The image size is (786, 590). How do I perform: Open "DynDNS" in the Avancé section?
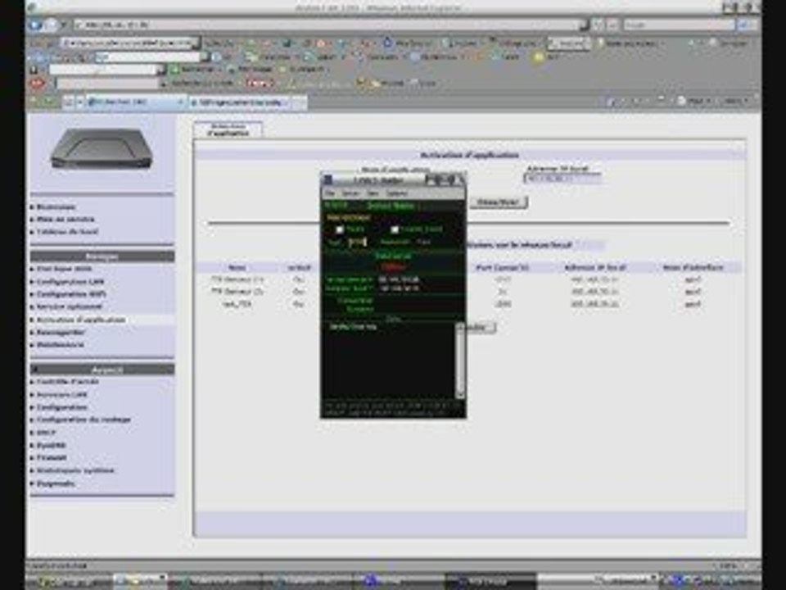click(x=51, y=445)
